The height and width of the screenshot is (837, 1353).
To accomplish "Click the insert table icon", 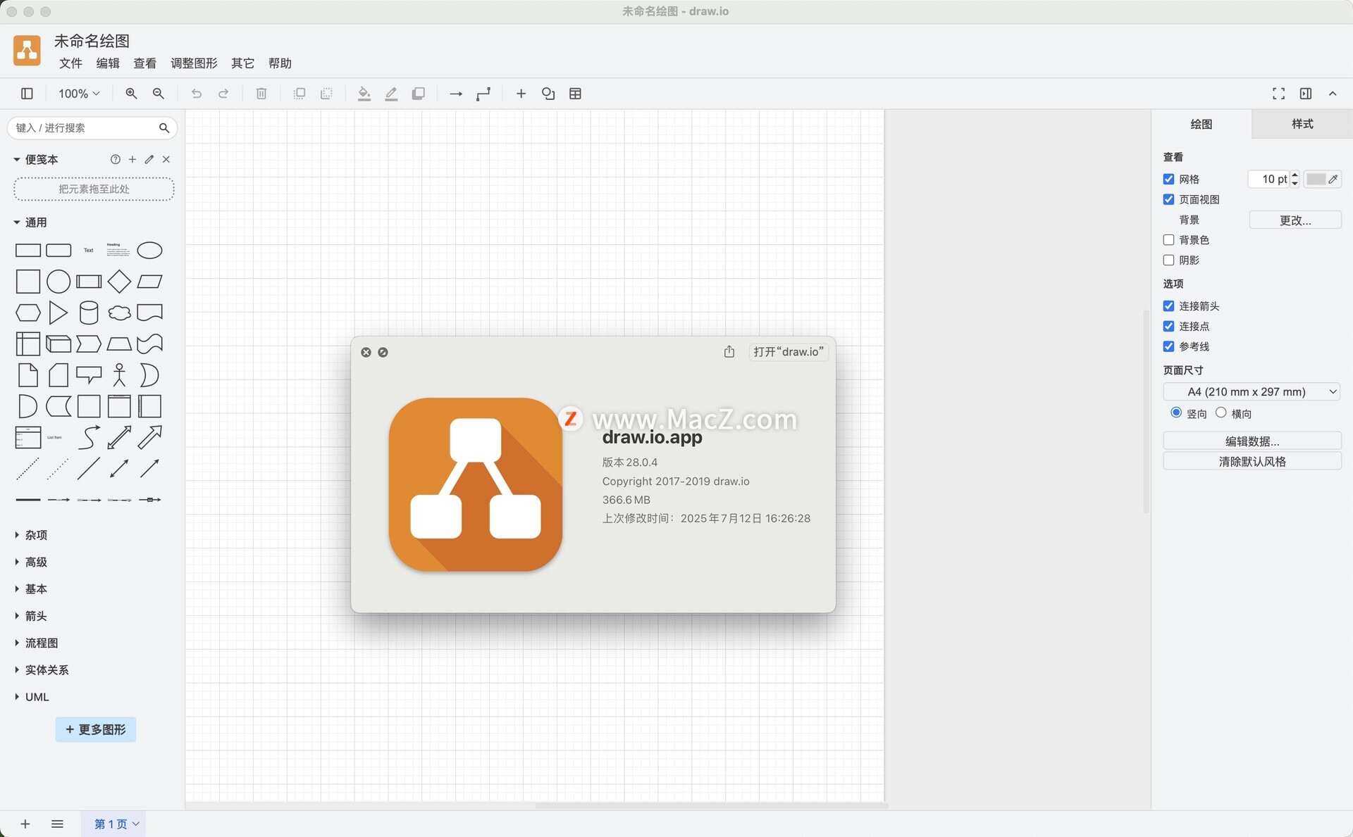I will tap(575, 94).
